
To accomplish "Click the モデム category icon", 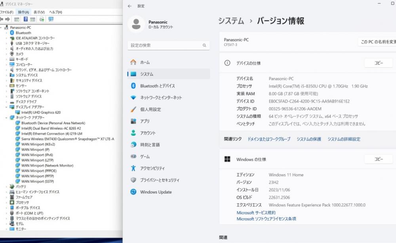I will pos(12,224).
